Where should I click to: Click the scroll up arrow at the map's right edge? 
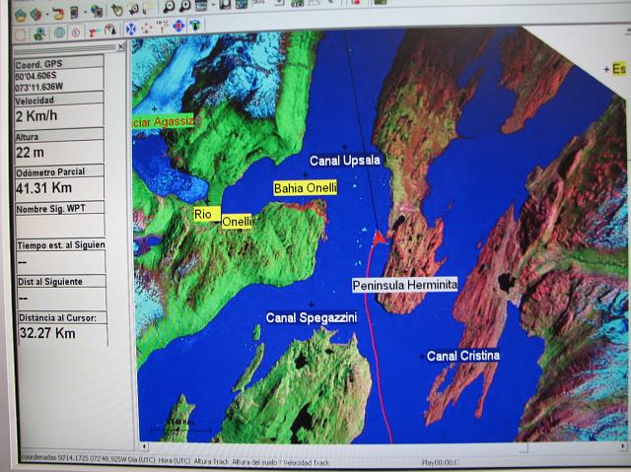pos(628,31)
